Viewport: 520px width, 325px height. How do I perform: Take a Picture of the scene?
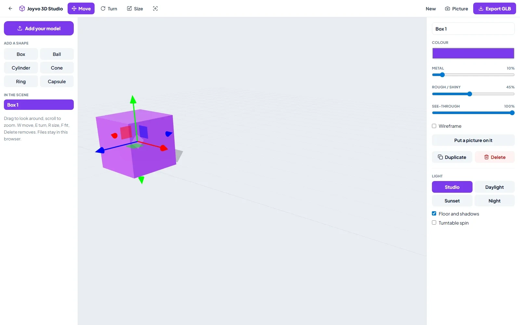click(456, 8)
